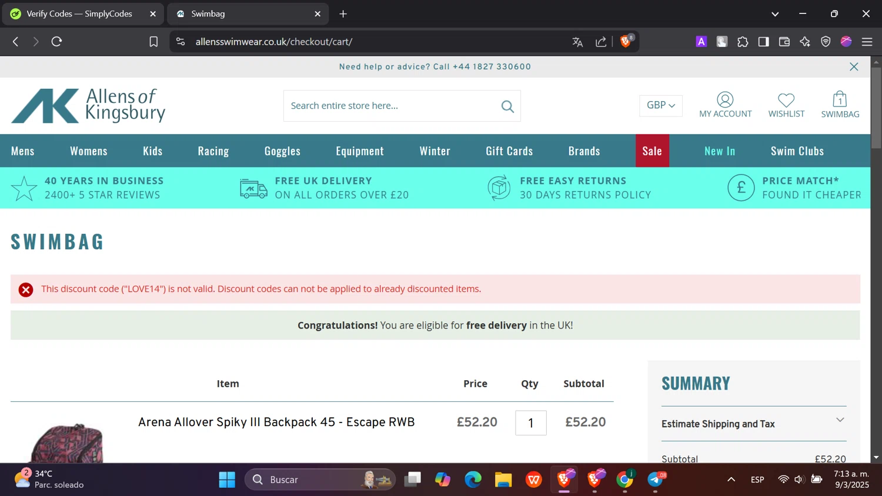Open Windows Start menu
This screenshot has height=496, width=882.
pos(227,480)
